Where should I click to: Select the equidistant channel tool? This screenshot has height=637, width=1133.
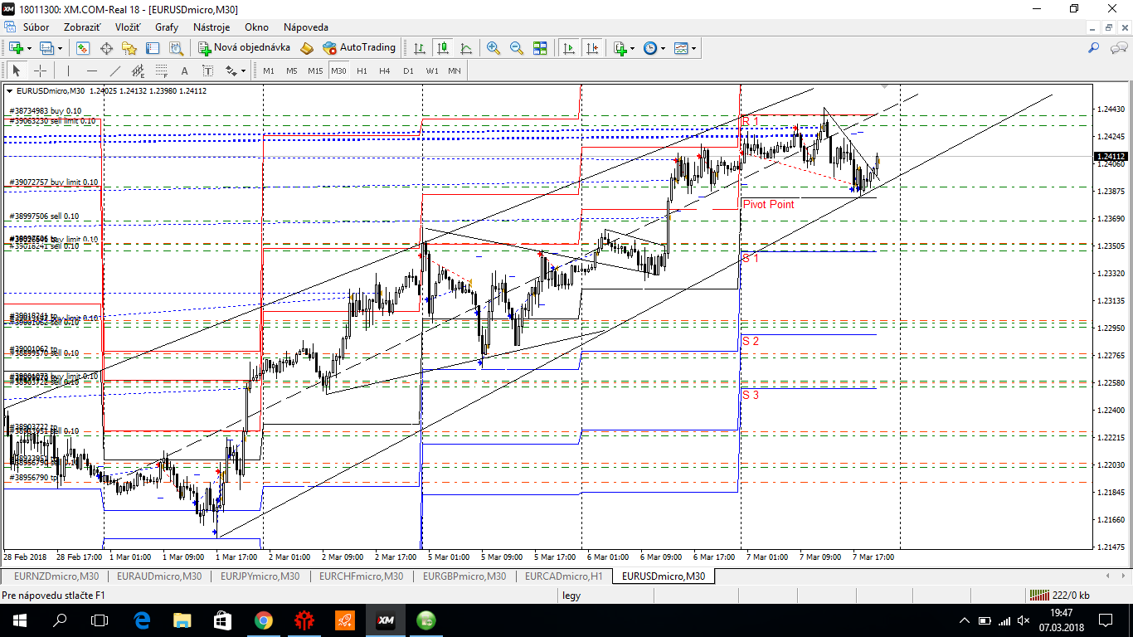pyautogui.click(x=138, y=71)
